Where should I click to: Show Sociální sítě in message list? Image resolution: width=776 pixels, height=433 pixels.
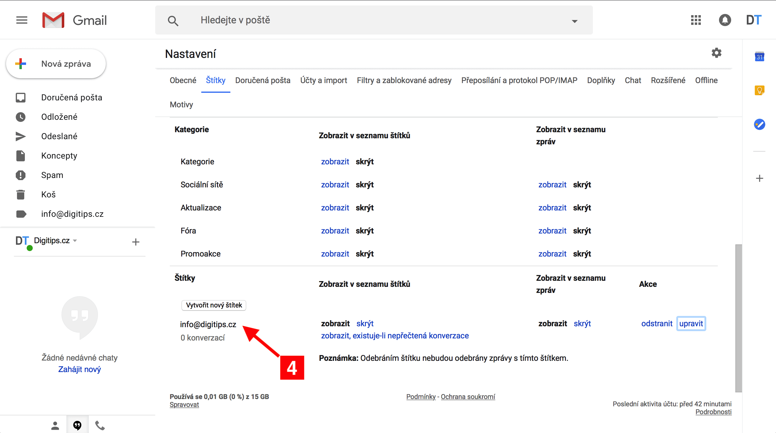[x=552, y=184]
